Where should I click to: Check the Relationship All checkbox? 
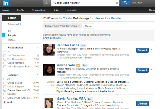(5, 52)
